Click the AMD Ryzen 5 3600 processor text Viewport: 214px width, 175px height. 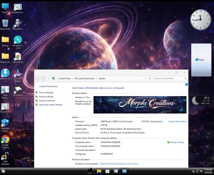point(116,121)
